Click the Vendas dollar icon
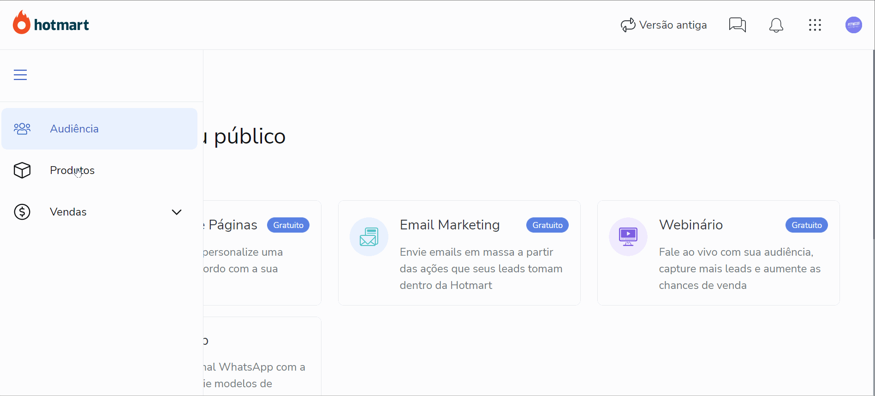The height and width of the screenshot is (396, 875). point(22,212)
